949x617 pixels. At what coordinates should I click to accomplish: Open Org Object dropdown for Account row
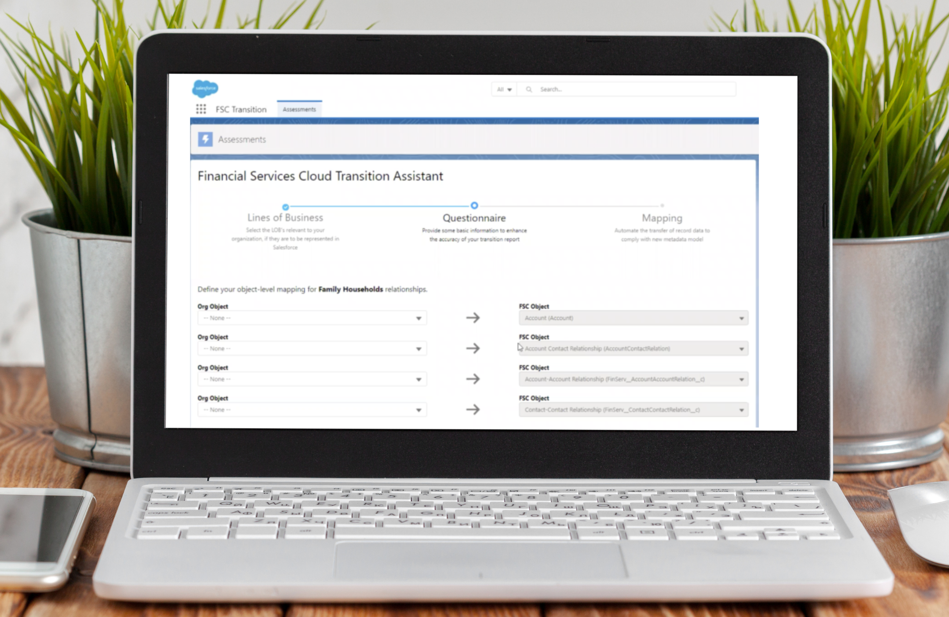click(312, 318)
